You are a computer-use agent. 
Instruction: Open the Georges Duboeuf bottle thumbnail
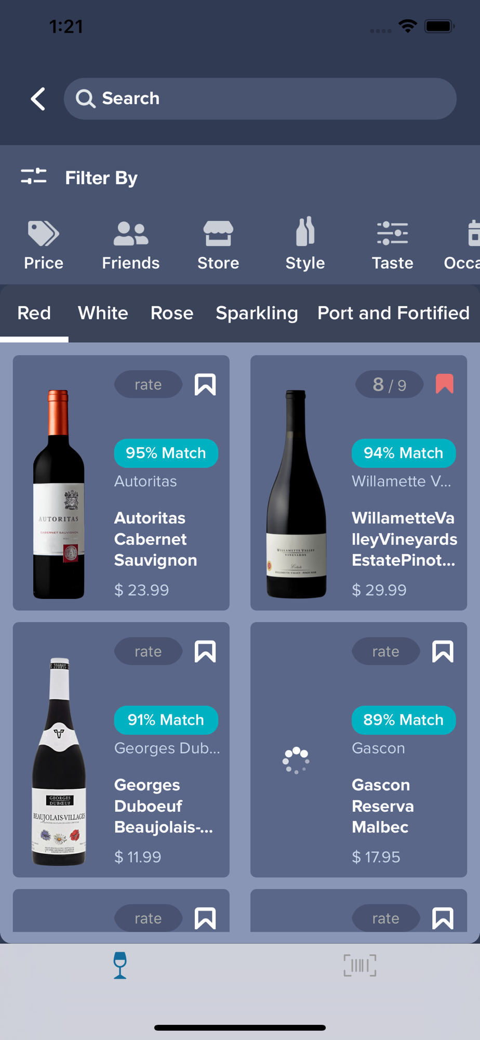(x=59, y=761)
